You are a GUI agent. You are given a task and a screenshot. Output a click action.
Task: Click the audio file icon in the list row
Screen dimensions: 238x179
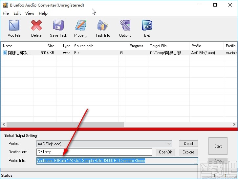5,52
